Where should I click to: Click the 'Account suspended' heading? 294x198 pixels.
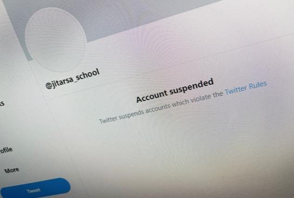pyautogui.click(x=175, y=91)
